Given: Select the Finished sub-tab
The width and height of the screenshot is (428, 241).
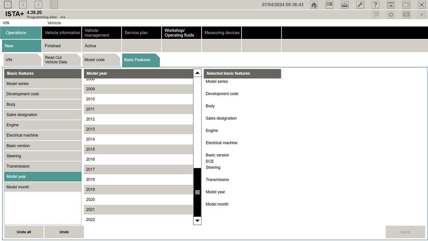Looking at the screenshot, I should point(62,46).
